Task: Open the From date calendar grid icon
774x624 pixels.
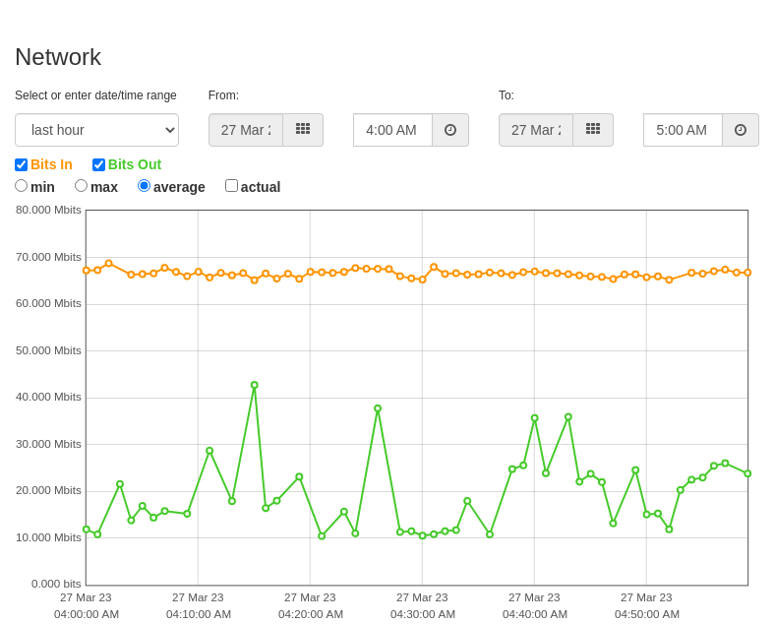Action: (303, 130)
